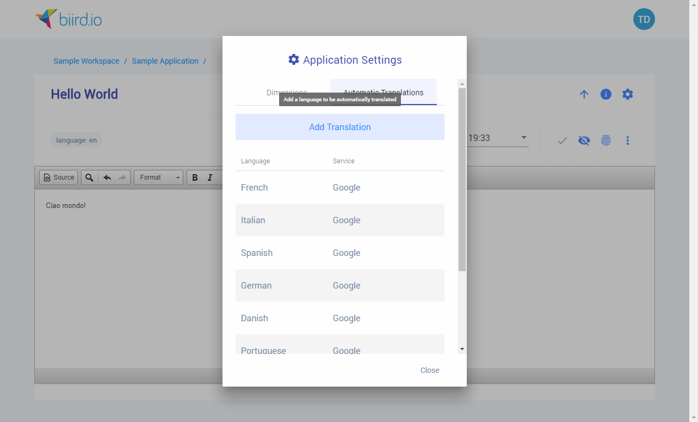
Task: Click the Add Translation button
Action: tap(340, 127)
